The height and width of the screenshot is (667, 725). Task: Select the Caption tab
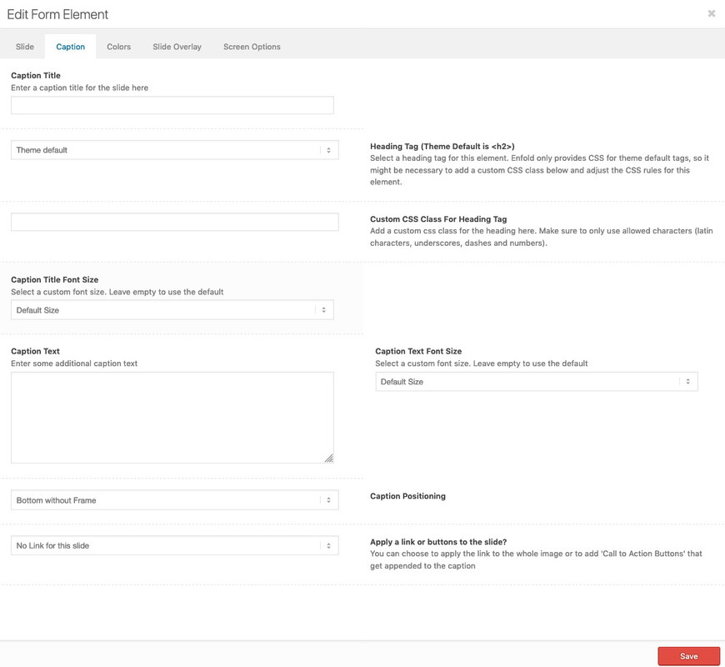point(70,47)
